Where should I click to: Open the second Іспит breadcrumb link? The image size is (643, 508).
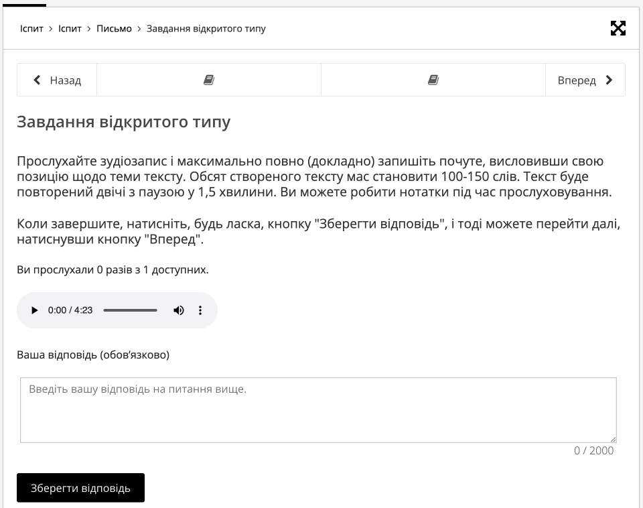[x=70, y=29]
